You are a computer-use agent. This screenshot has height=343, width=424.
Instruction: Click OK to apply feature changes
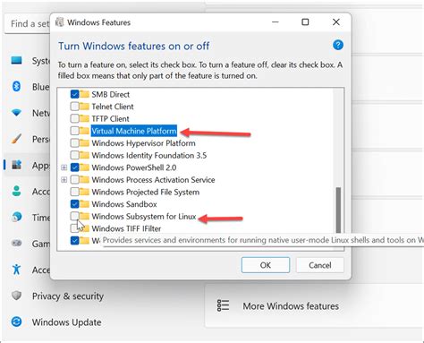click(x=266, y=265)
